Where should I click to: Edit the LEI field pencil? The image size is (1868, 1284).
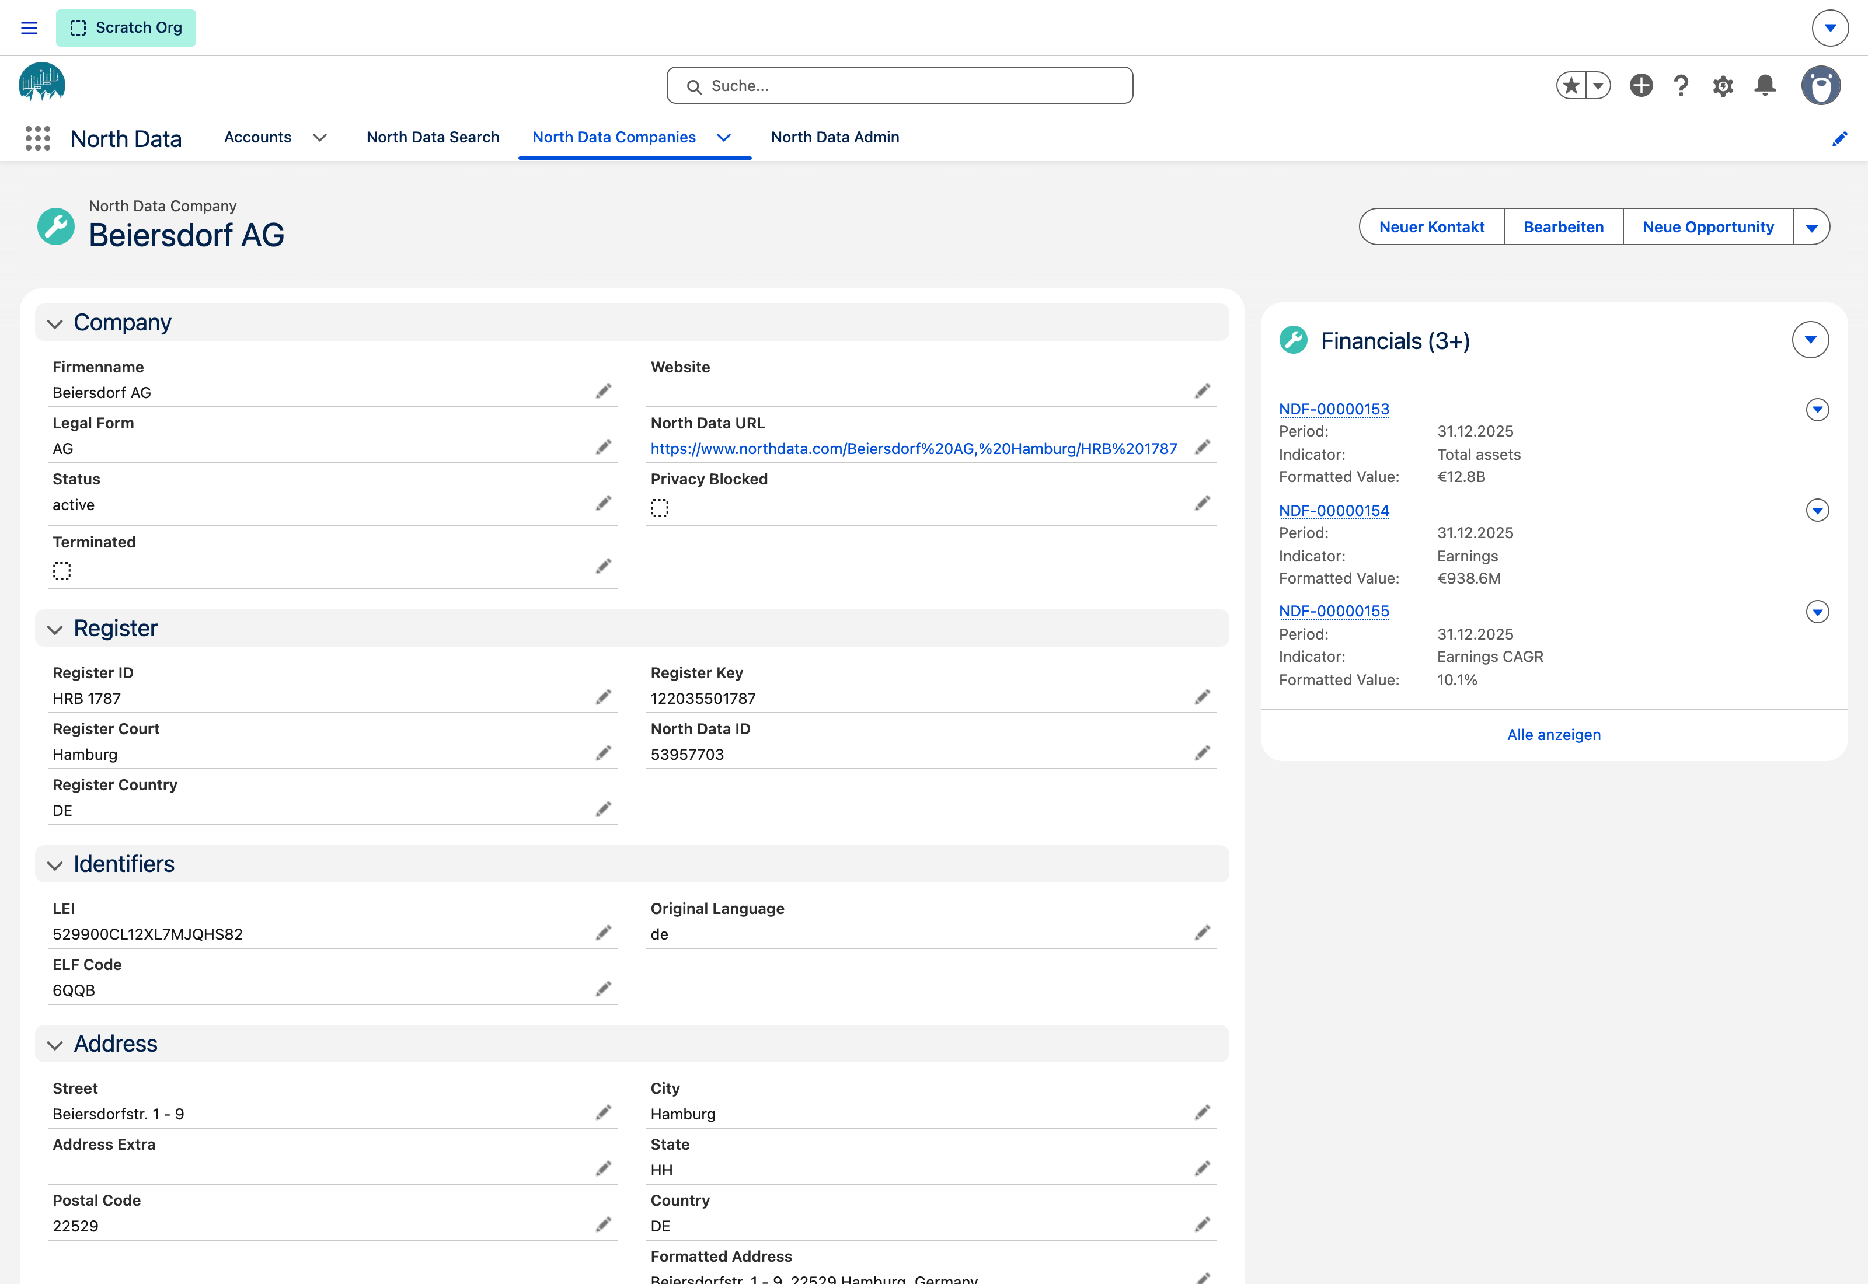tap(604, 933)
